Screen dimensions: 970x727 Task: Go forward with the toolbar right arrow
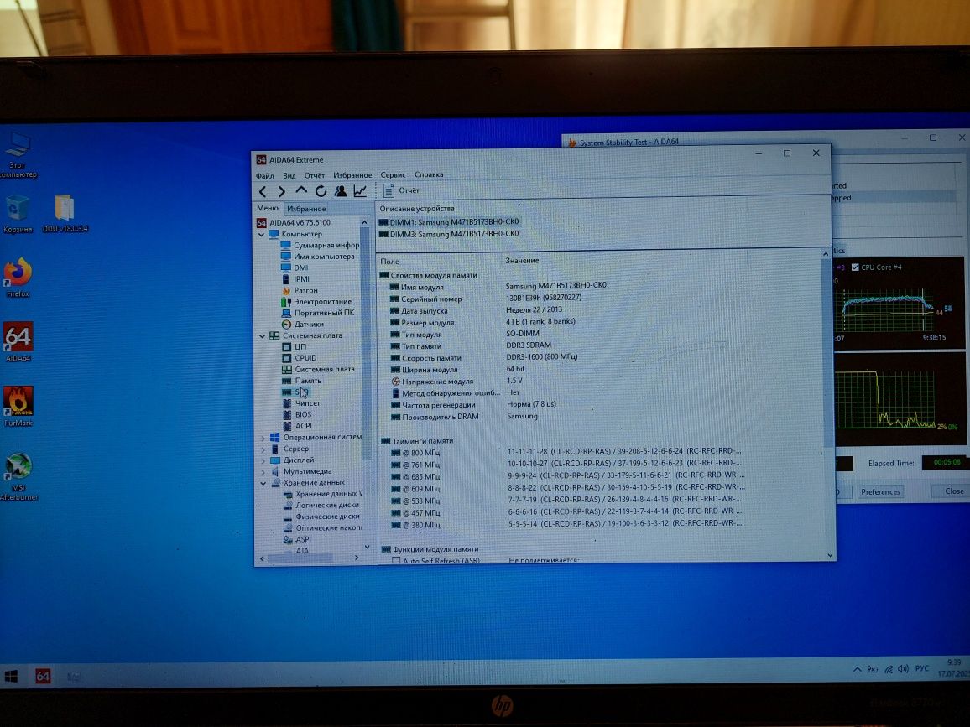pos(281,192)
